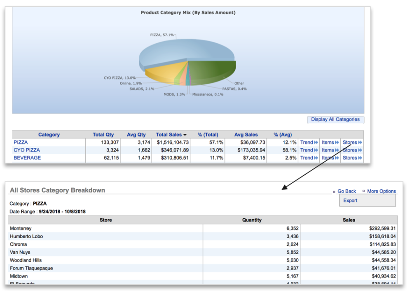Click the Display All Categories button
The height and width of the screenshot is (295, 412).
coord(335,119)
